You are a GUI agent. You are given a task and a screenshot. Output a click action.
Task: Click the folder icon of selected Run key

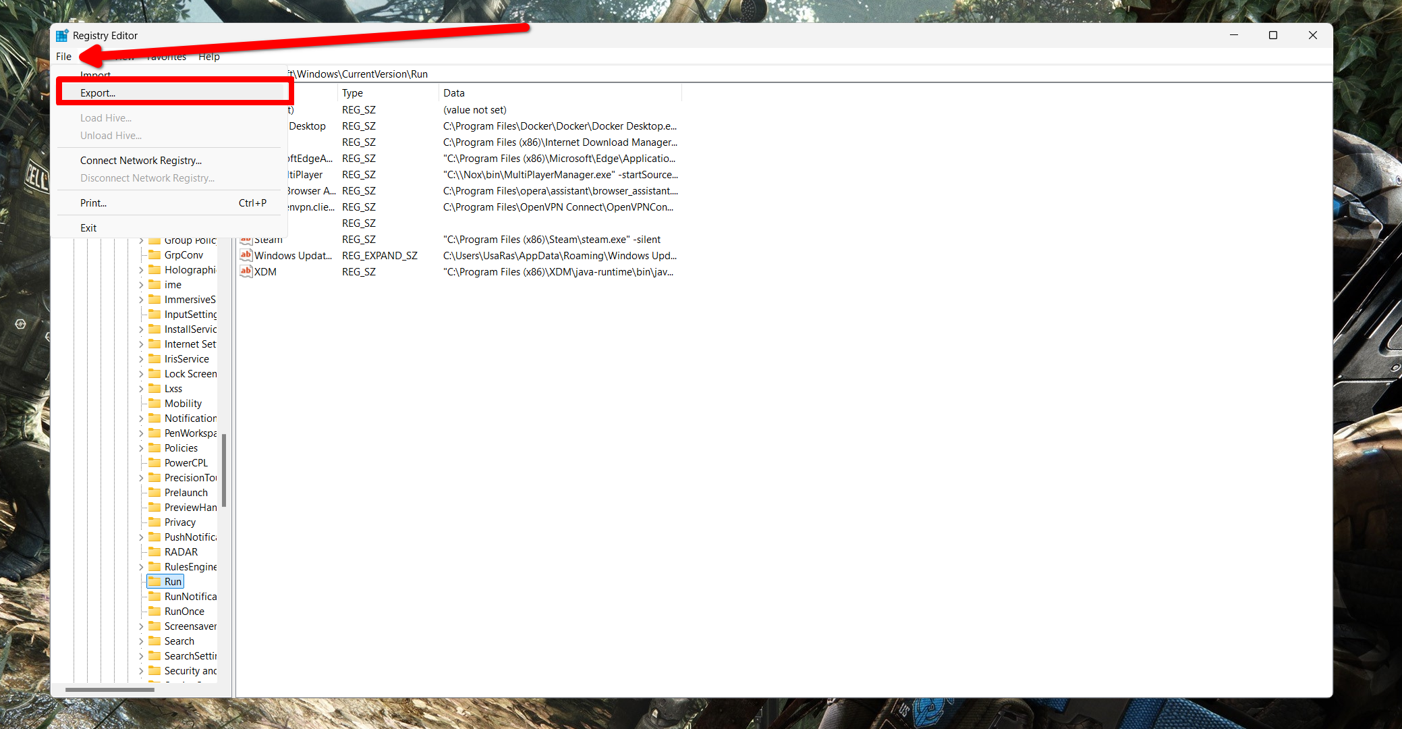point(156,581)
